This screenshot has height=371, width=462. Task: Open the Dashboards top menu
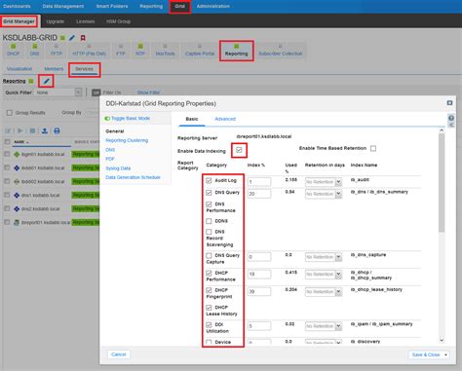[17, 6]
